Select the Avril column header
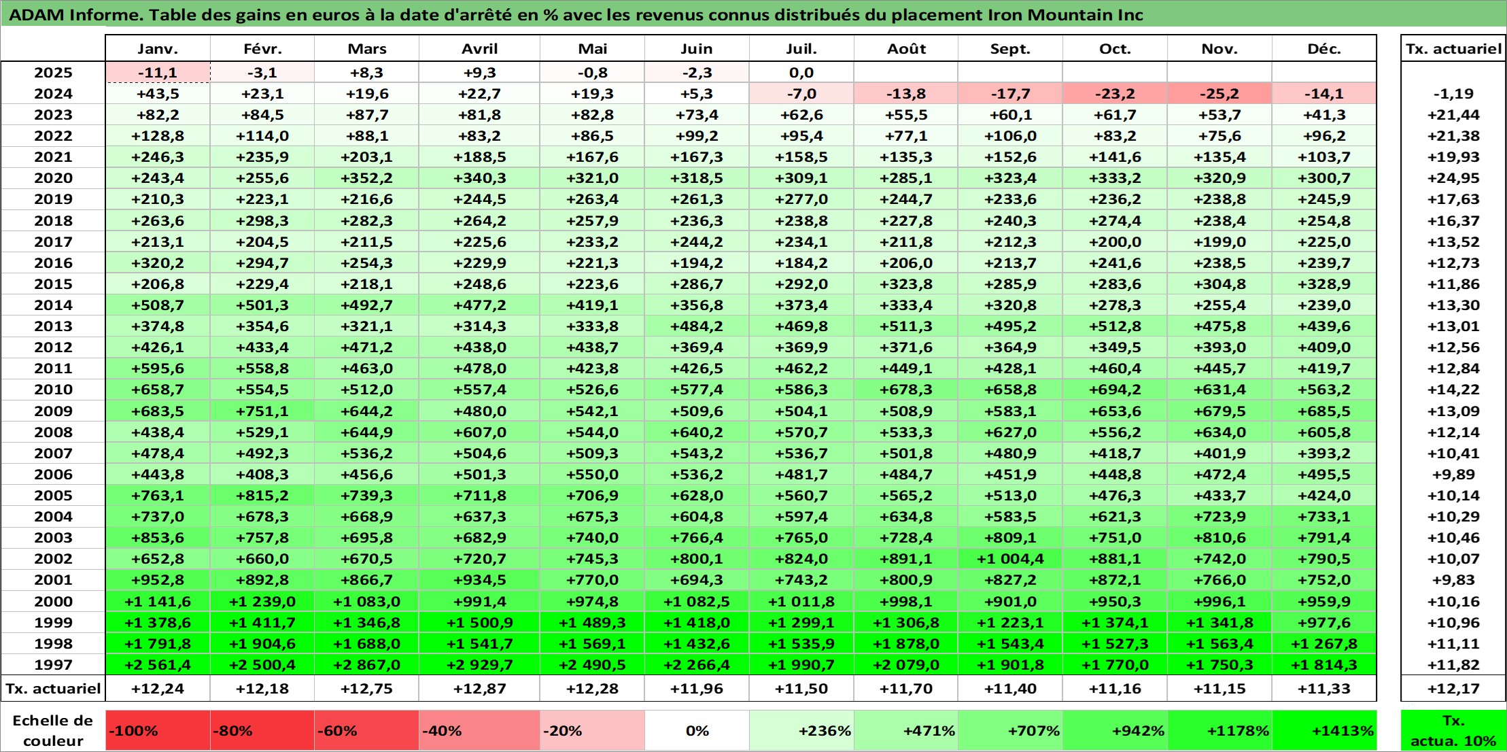Viewport: 1507px width, 752px height. (479, 48)
